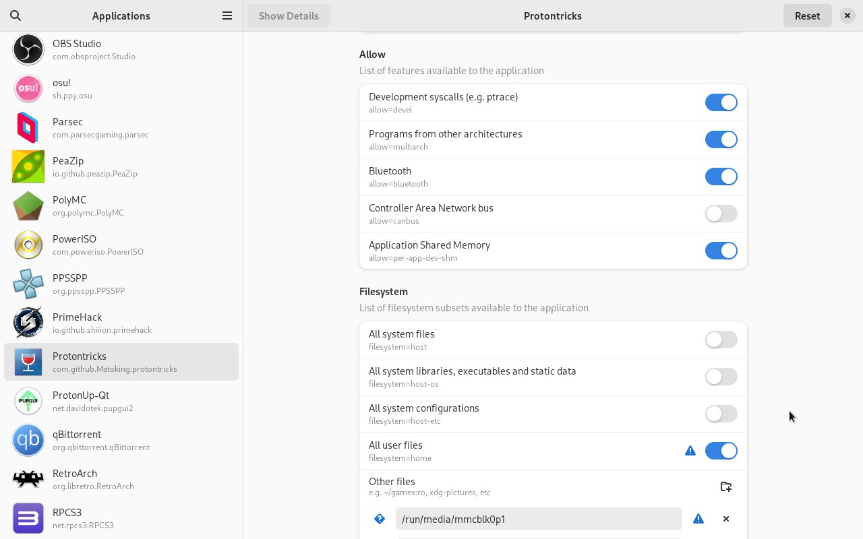
Task: Open ProtonUp-Qt permissions entry
Action: click(x=121, y=401)
